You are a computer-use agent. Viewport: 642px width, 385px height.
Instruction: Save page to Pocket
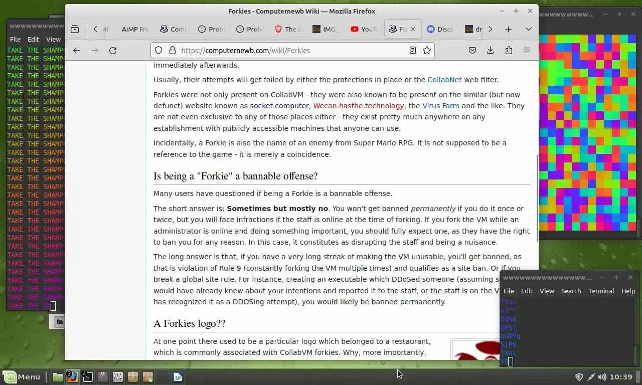[x=472, y=50]
